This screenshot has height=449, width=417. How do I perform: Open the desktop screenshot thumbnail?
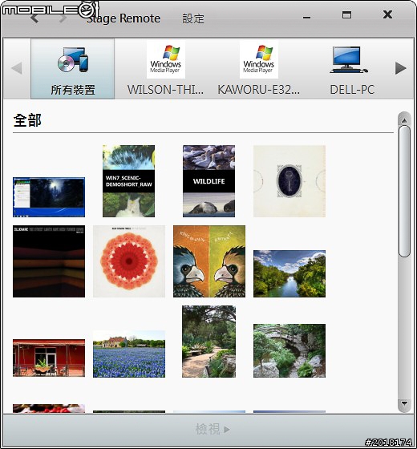pos(49,197)
